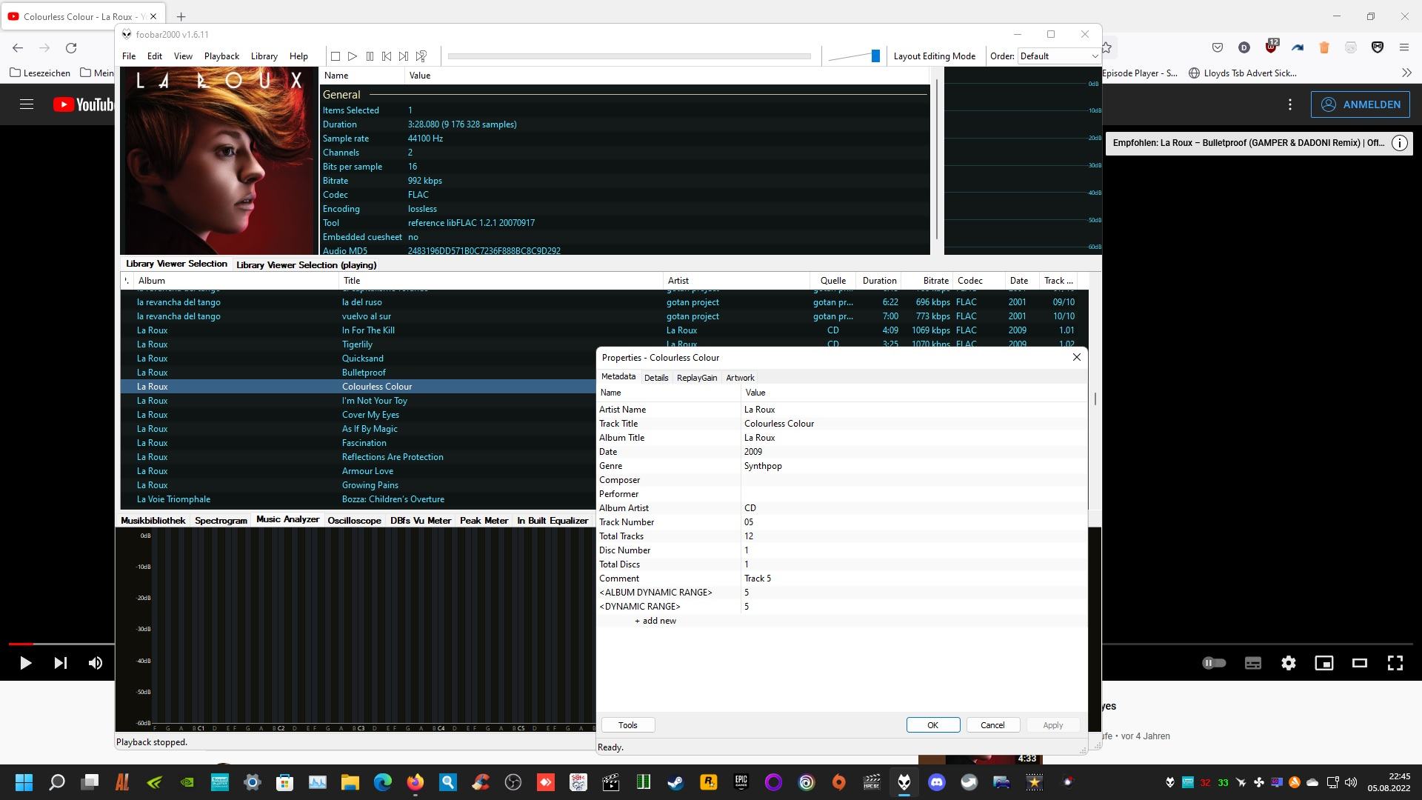Sort playlist by Artist column header

tap(736, 281)
